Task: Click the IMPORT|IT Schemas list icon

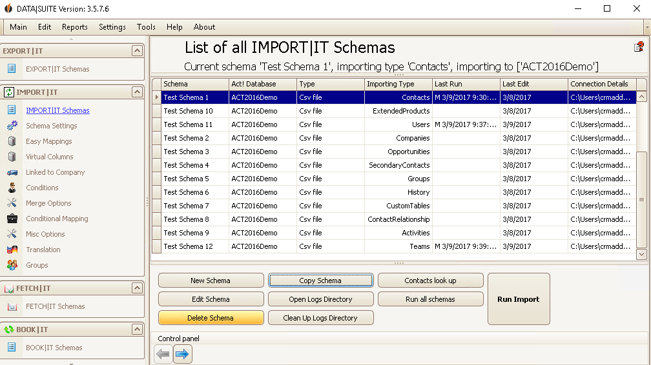Action: coord(12,110)
